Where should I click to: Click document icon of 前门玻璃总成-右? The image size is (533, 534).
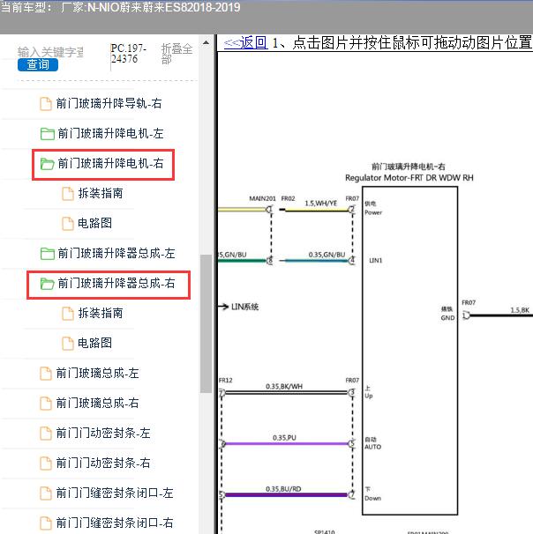(x=46, y=404)
